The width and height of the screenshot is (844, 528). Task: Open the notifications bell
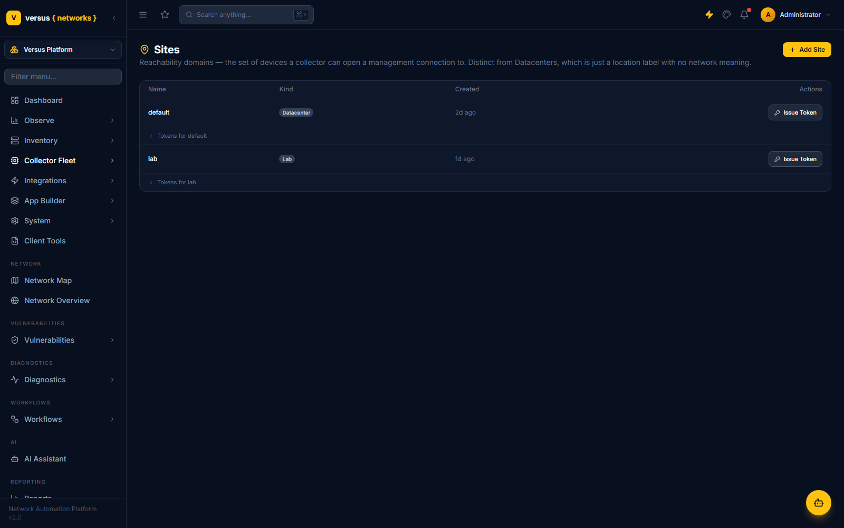click(x=744, y=15)
